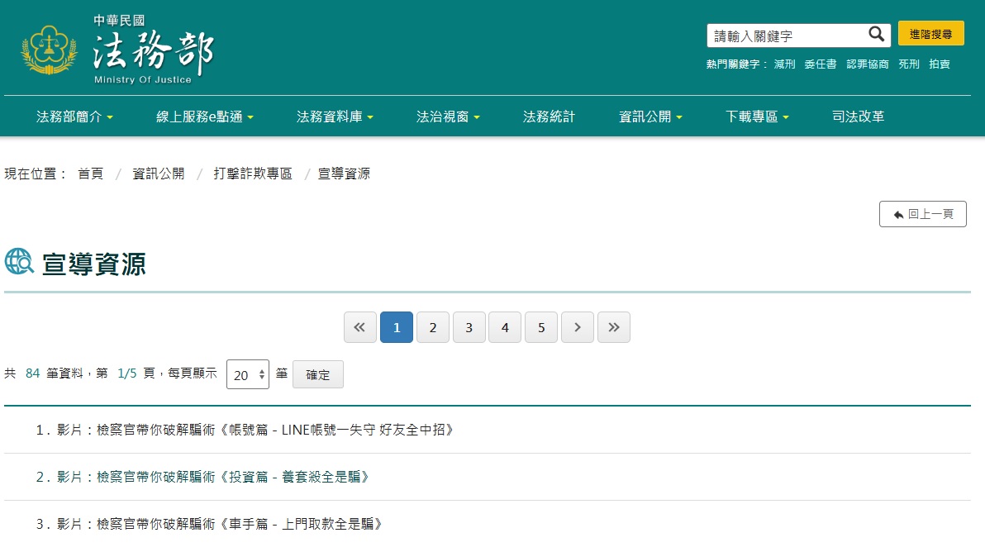This screenshot has height=547, width=985.
Task: Select 法務統計 from the navigation bar
Action: click(x=548, y=117)
